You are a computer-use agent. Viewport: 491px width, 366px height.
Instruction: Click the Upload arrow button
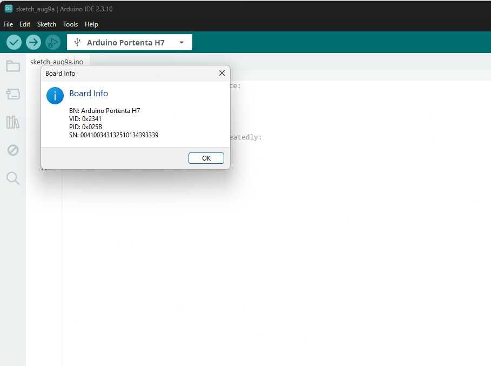[33, 42]
